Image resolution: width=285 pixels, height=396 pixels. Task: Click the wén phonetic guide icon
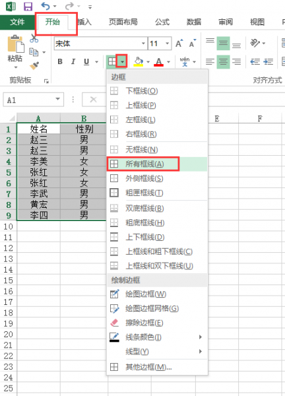(x=185, y=61)
